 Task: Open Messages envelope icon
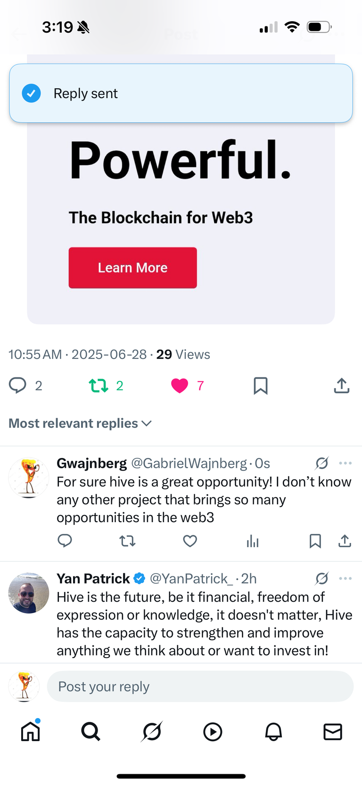point(333,732)
